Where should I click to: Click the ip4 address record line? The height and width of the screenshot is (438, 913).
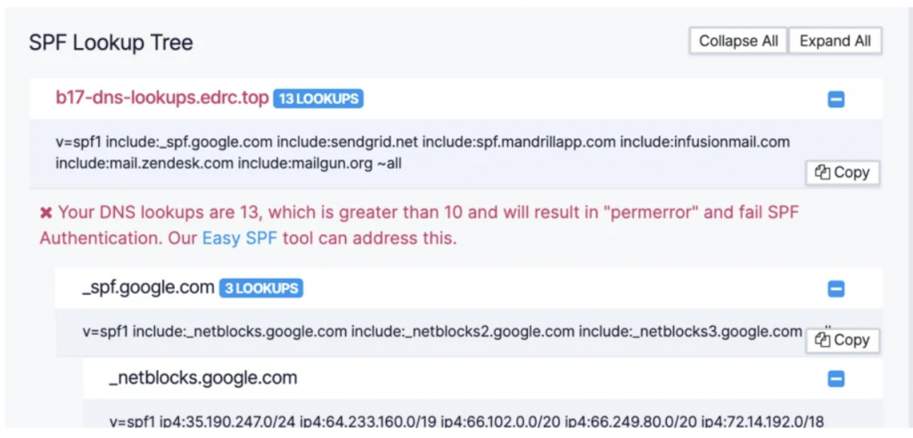click(467, 421)
